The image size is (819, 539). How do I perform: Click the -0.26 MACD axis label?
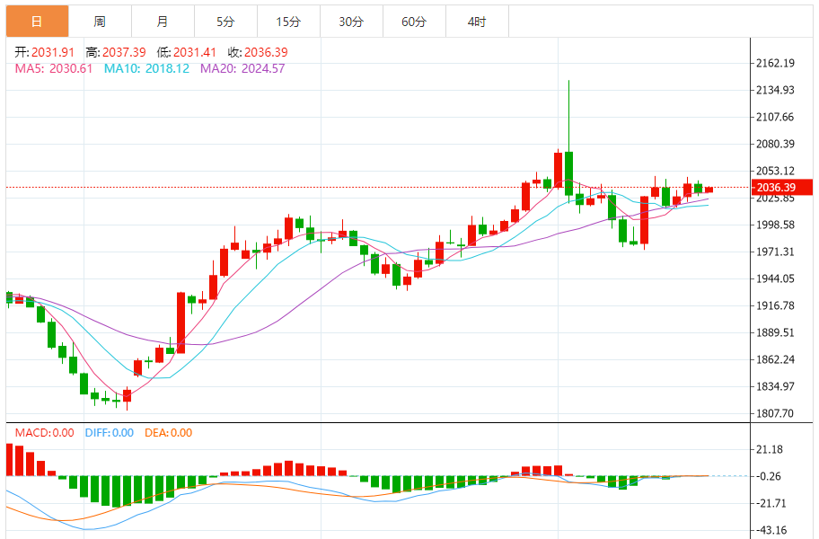[x=769, y=476]
